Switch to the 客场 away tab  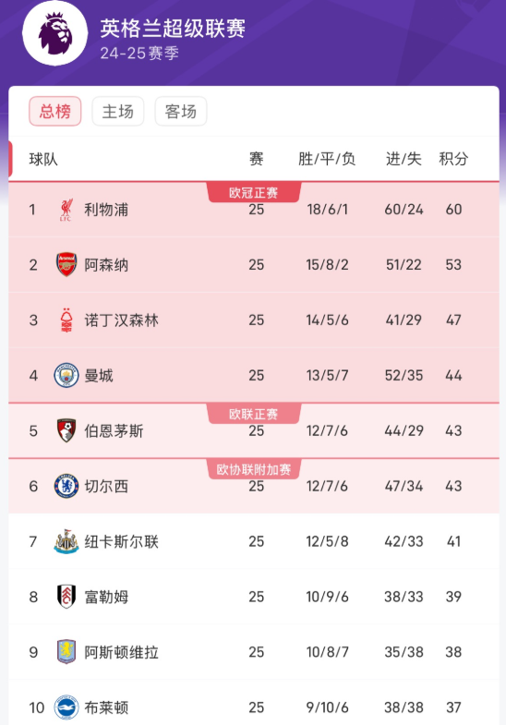click(x=181, y=112)
